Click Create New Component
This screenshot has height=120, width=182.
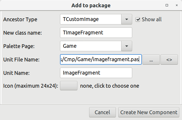[x=149, y=112]
